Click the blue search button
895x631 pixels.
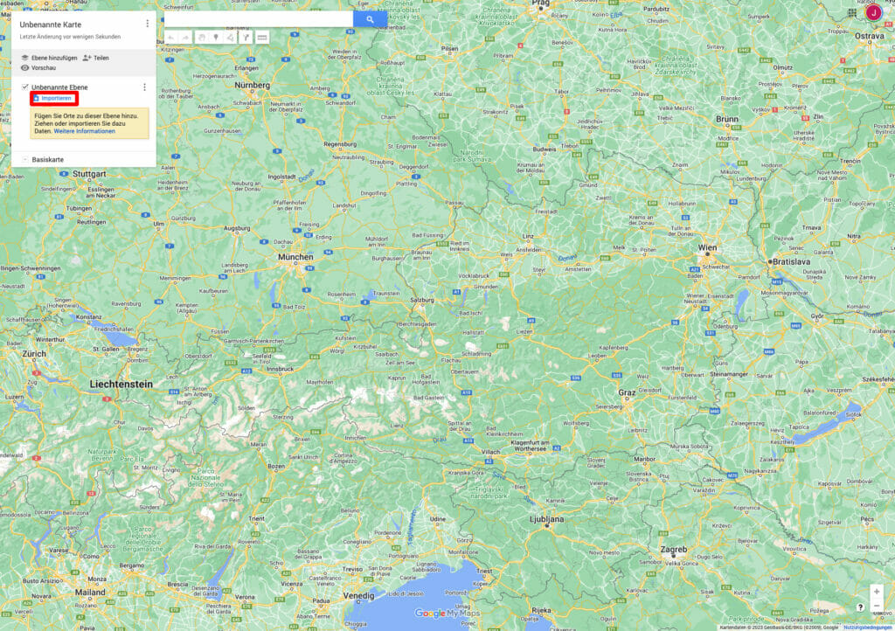370,19
